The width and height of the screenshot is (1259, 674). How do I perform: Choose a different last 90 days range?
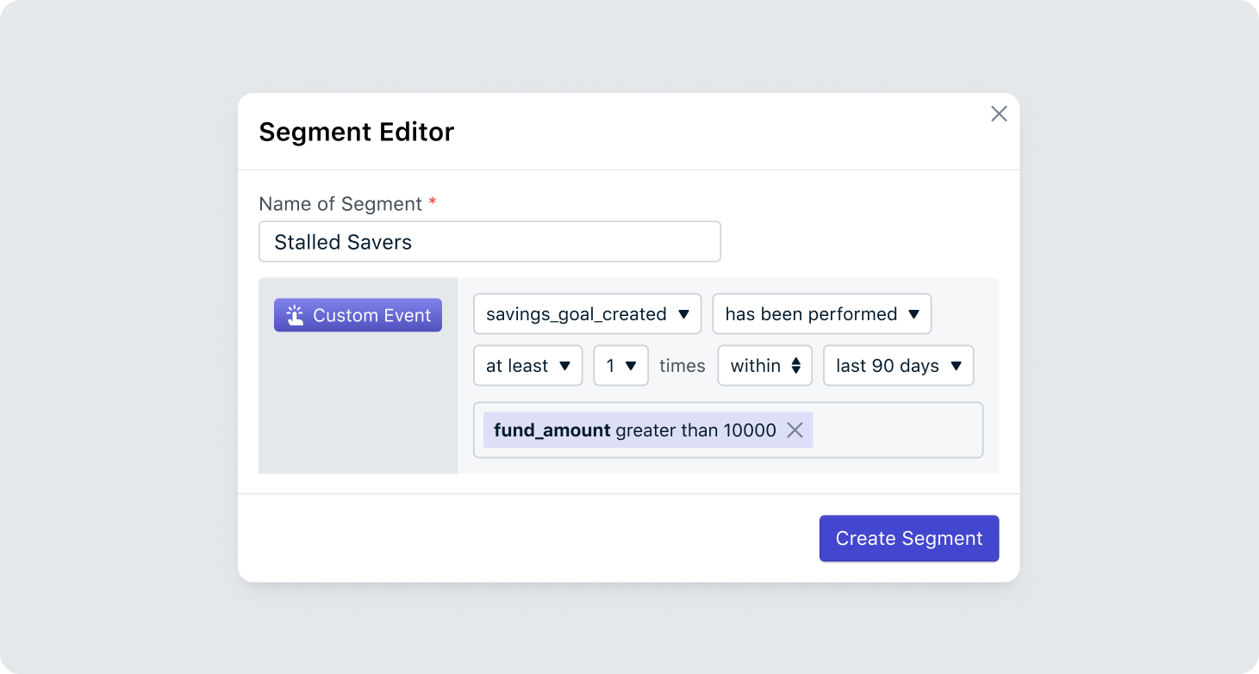888,366
